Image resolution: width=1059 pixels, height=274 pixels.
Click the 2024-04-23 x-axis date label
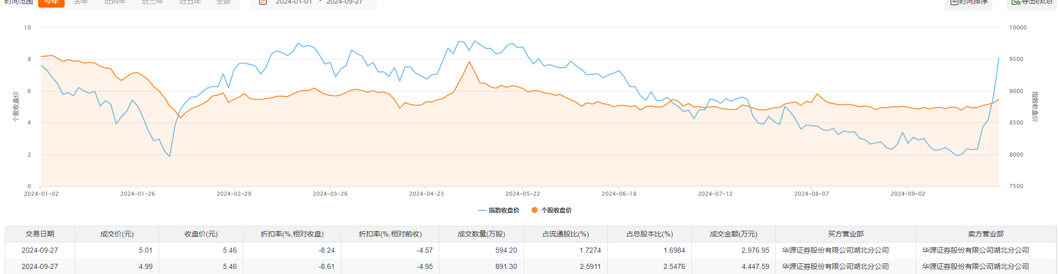426,194
